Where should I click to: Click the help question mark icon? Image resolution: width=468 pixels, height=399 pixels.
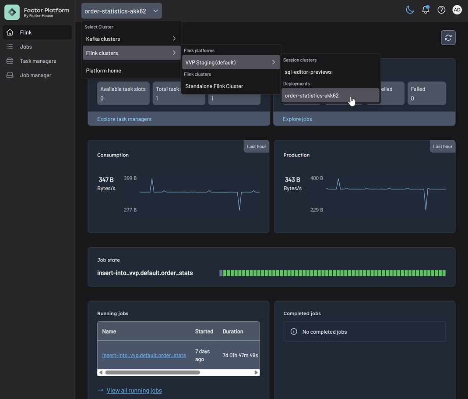click(441, 9)
